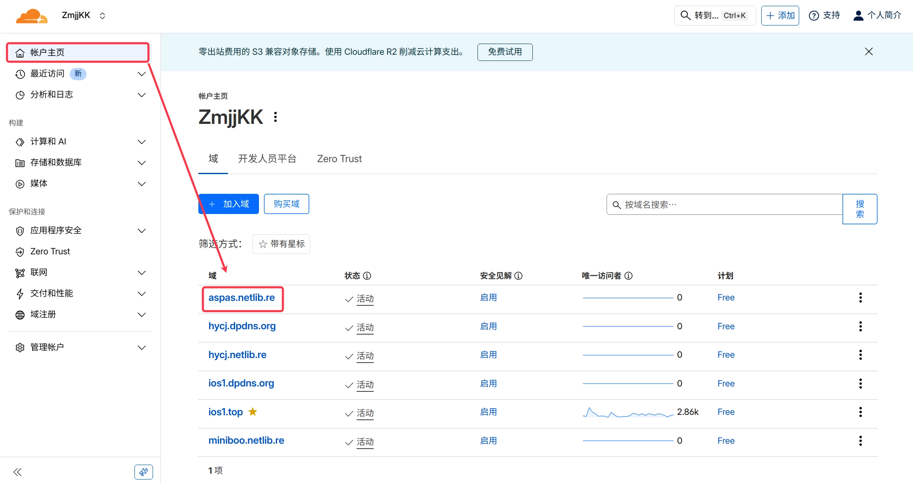
Task: Switch to the developer platform tab
Action: point(267,159)
